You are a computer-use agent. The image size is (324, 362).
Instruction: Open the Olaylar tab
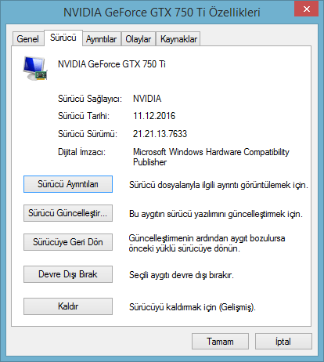139,39
